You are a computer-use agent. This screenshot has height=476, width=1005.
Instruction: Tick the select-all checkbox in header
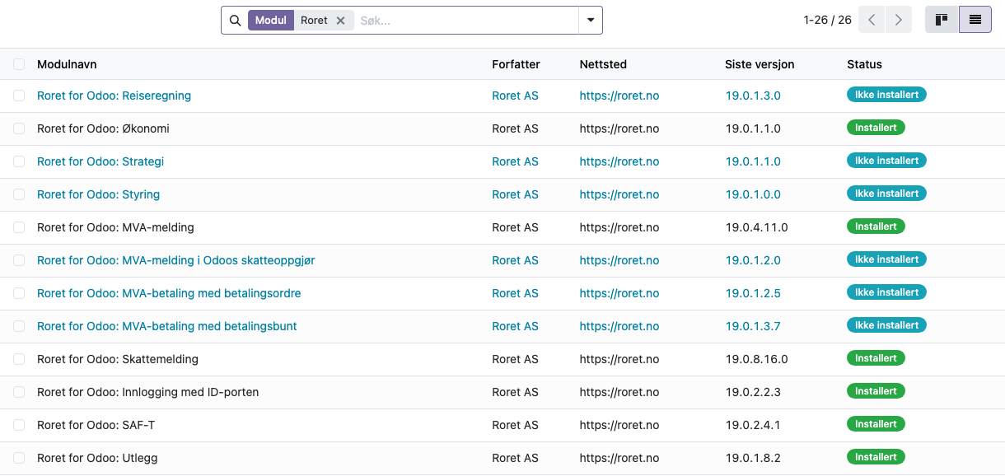19,64
